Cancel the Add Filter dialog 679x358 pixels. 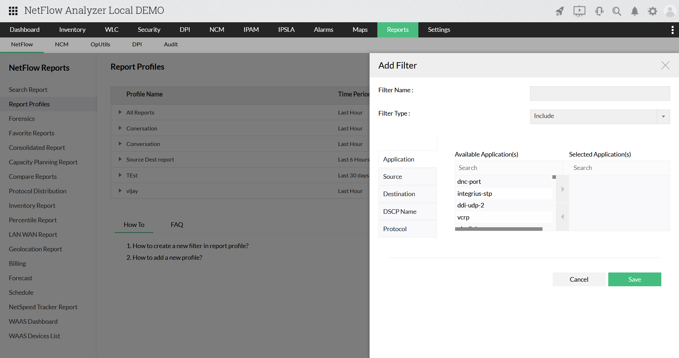(579, 280)
